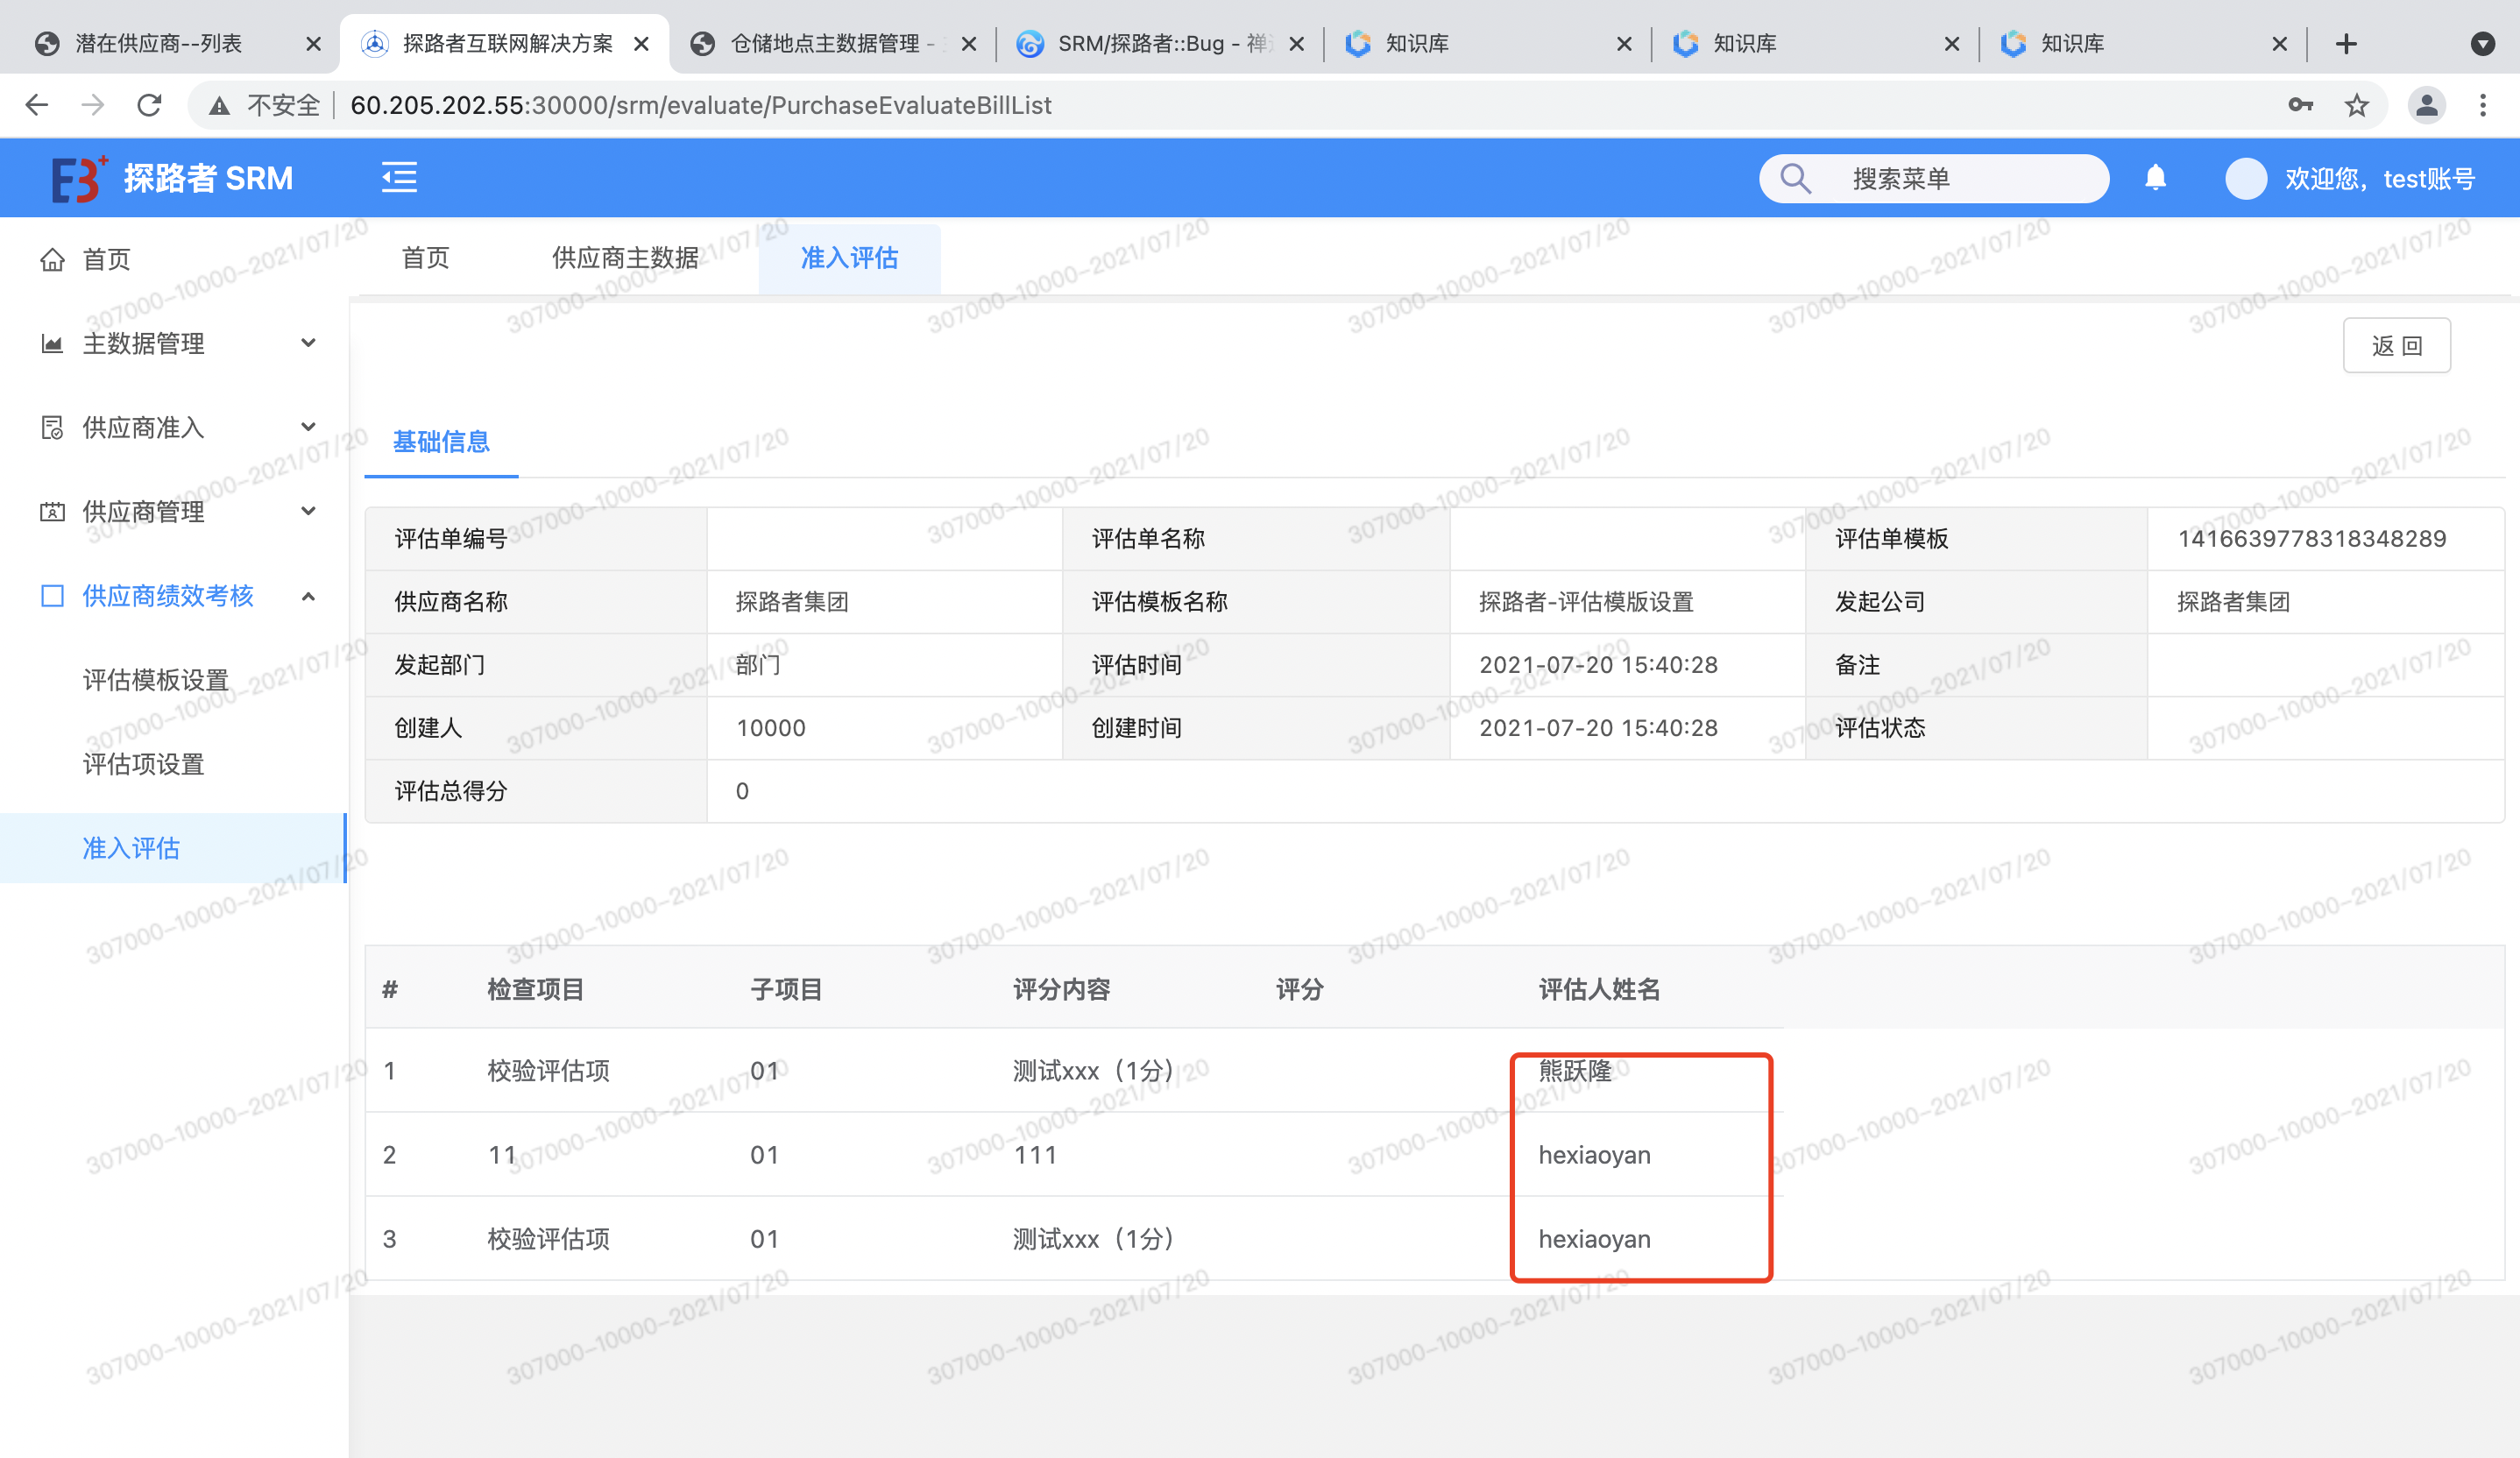The width and height of the screenshot is (2520, 1458).
Task: Click the 返回 button
Action: 2396,346
